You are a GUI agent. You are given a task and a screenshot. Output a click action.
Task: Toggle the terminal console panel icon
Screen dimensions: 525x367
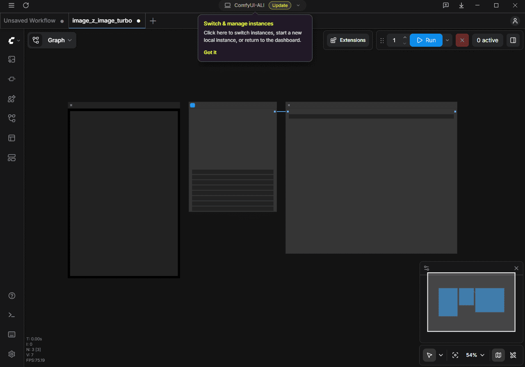12,315
